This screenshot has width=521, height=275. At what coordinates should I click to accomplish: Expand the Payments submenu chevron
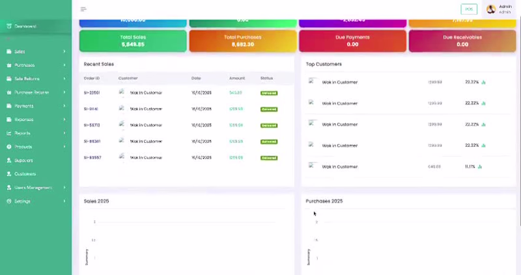point(64,106)
